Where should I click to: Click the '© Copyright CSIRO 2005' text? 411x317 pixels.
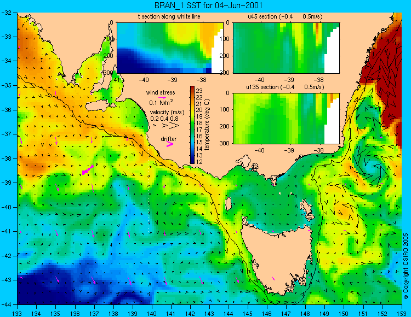coord(406,266)
